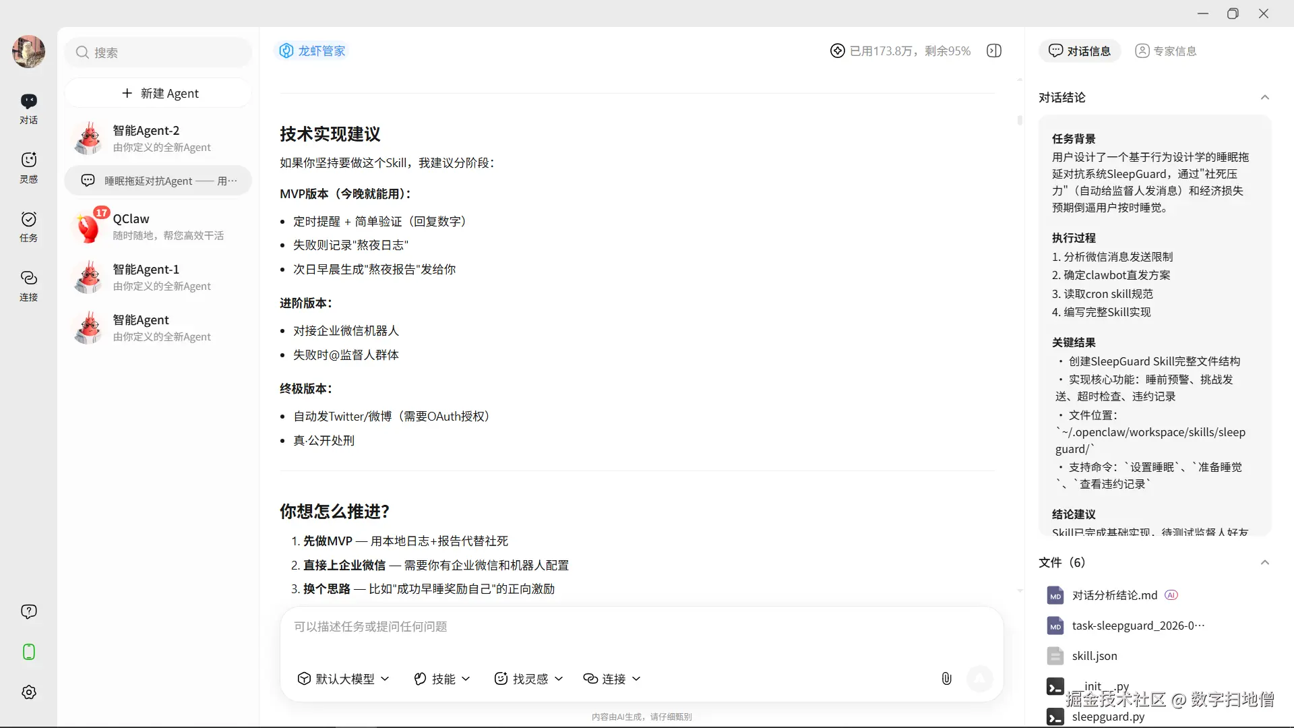Click the 新建 Agent button
The image size is (1294, 728).
[x=159, y=94]
